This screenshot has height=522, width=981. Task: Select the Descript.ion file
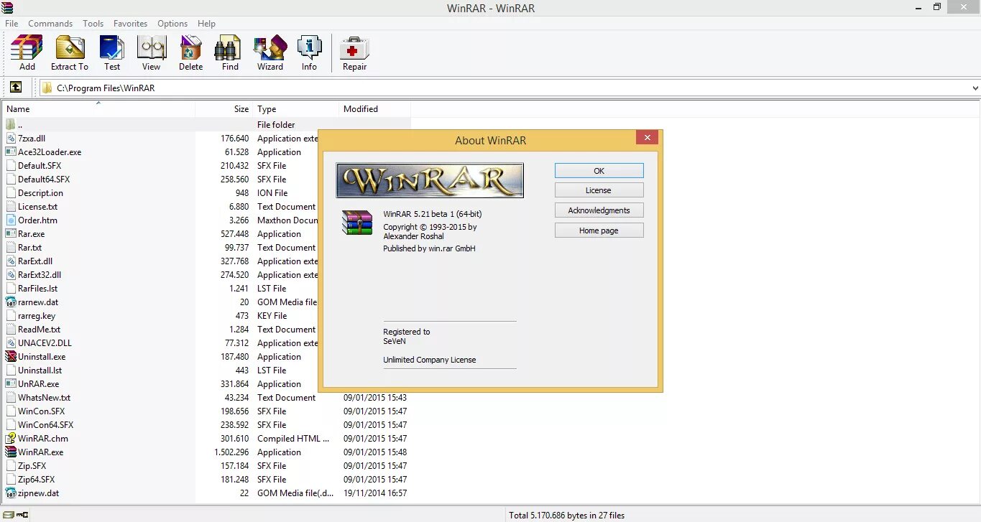tap(40, 193)
